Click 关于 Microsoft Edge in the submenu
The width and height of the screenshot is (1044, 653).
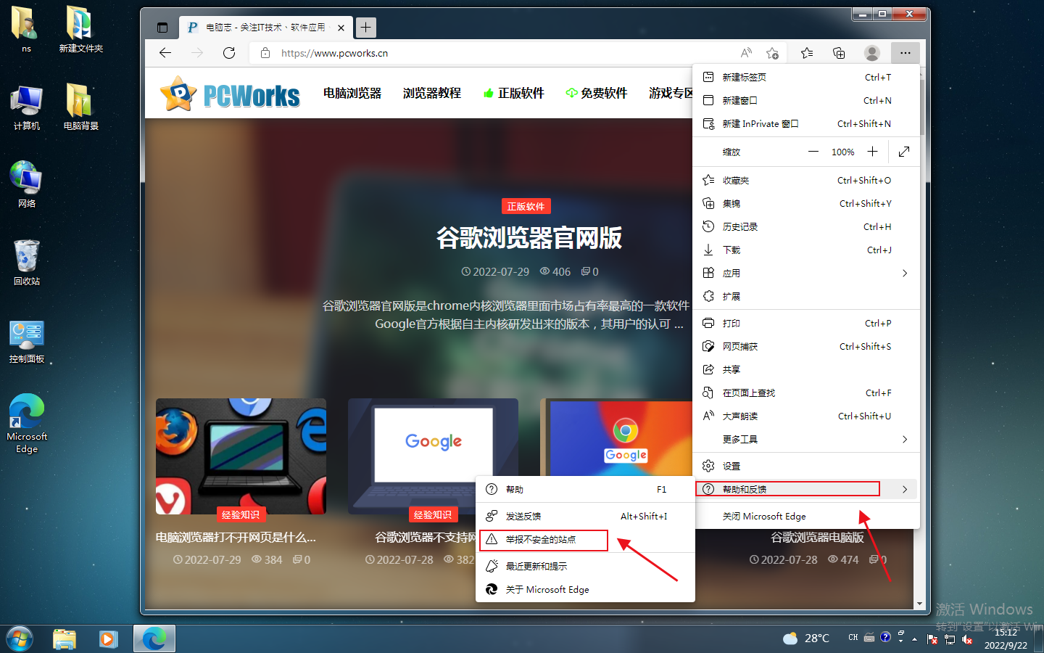click(585, 589)
